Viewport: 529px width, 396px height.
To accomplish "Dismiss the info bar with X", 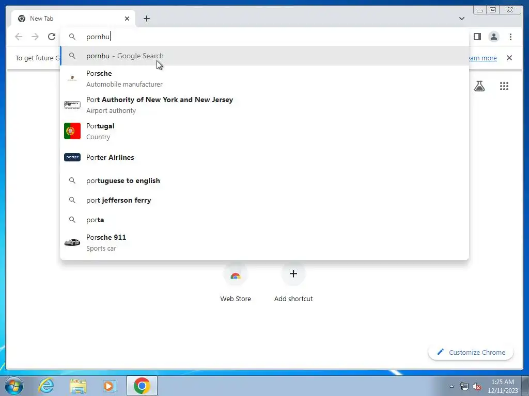I will [509, 58].
